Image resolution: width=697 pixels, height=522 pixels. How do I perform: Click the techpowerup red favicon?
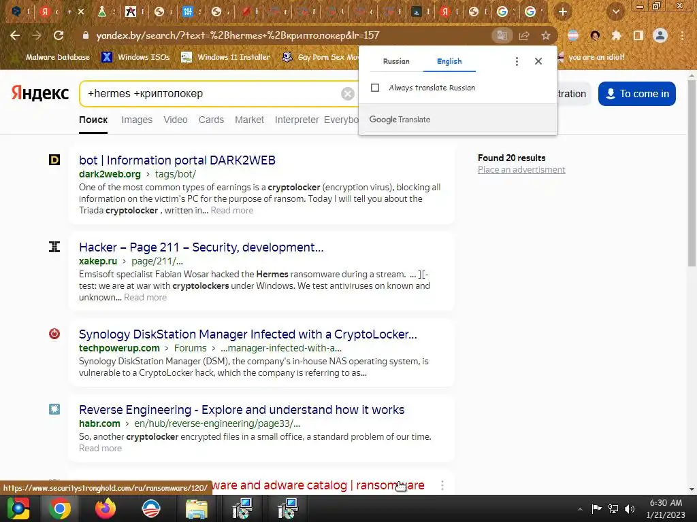tap(54, 333)
